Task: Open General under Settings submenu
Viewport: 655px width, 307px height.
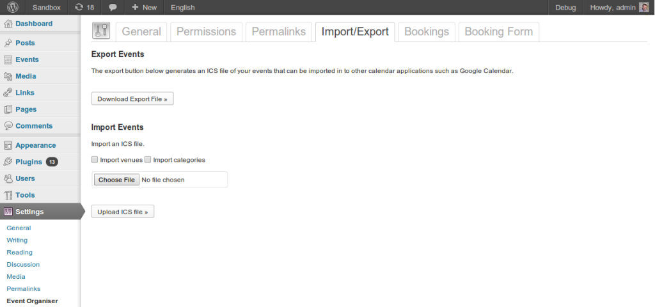Action: (x=19, y=228)
